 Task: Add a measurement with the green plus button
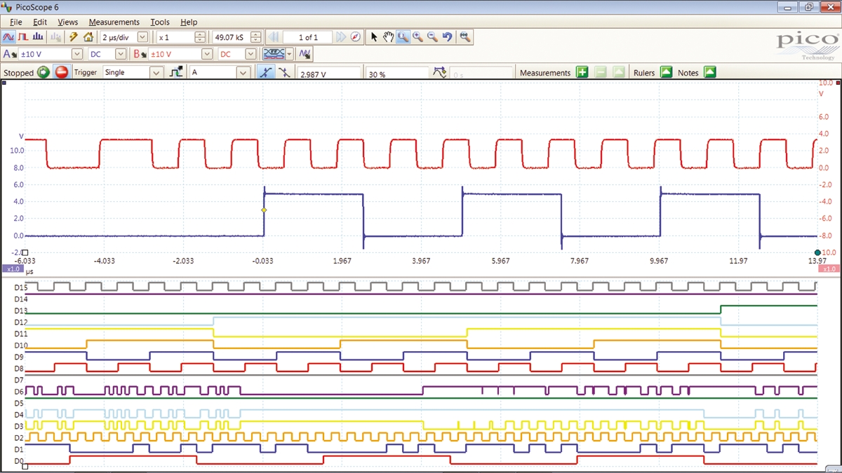[582, 72]
